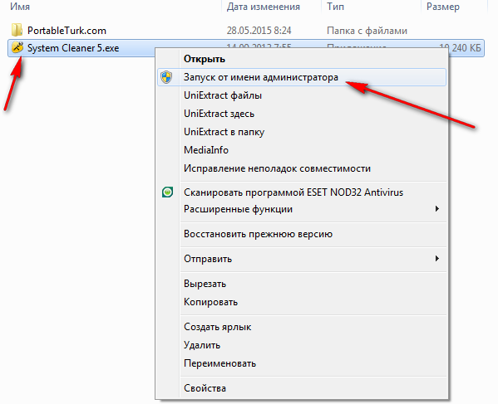Select the System Cleaner 5.exe file icon
This screenshot has width=498, height=404.
pyautogui.click(x=17, y=47)
